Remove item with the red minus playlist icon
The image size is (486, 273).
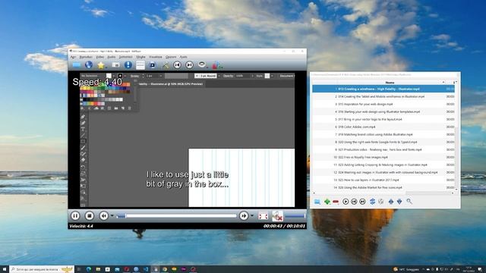tap(336, 202)
